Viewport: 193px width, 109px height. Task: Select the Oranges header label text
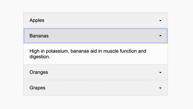pos(39,72)
